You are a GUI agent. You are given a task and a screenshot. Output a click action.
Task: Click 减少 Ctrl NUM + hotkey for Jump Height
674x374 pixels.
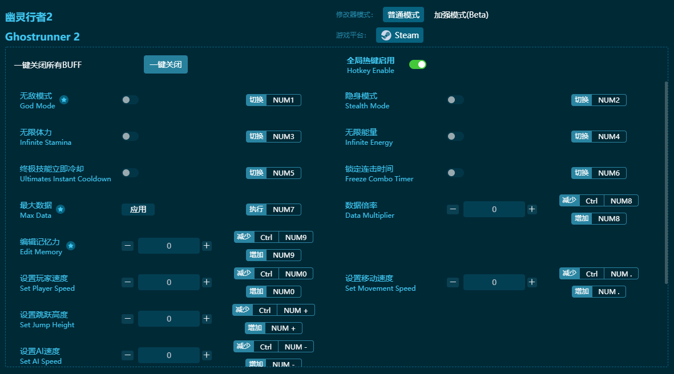tap(273, 310)
